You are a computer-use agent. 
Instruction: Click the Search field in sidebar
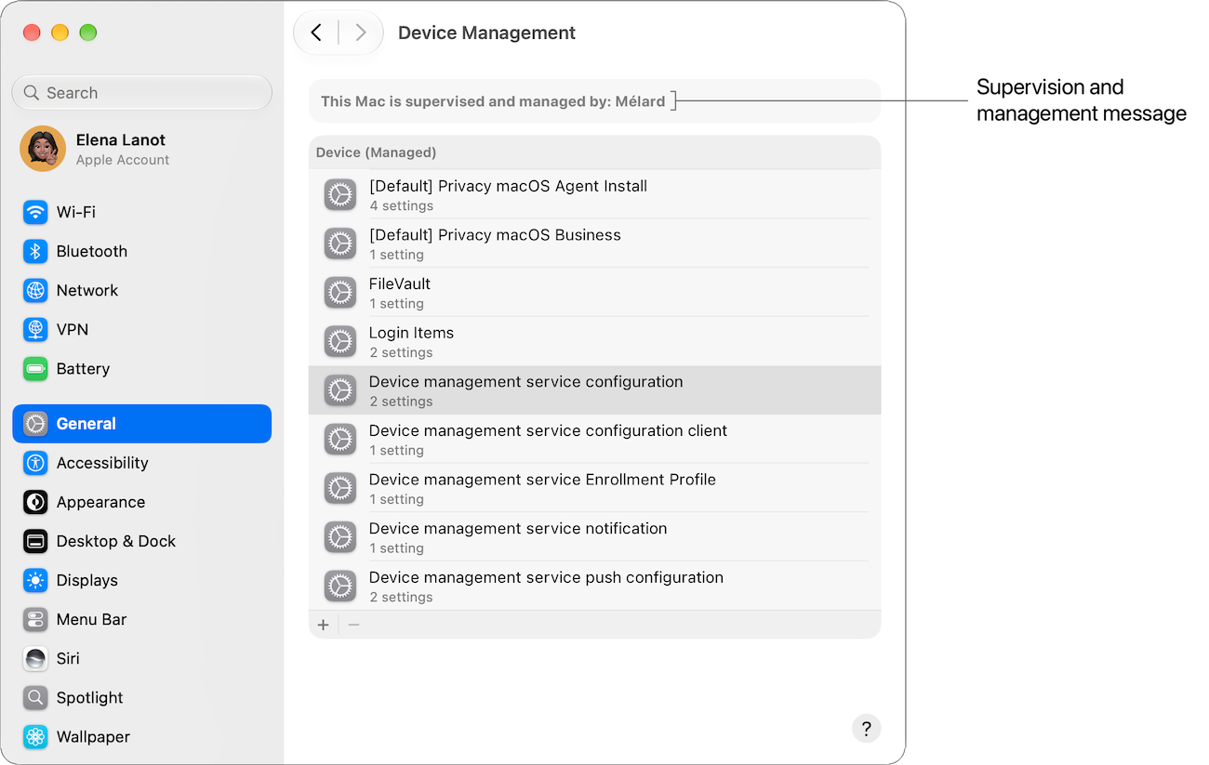pyautogui.click(x=142, y=93)
